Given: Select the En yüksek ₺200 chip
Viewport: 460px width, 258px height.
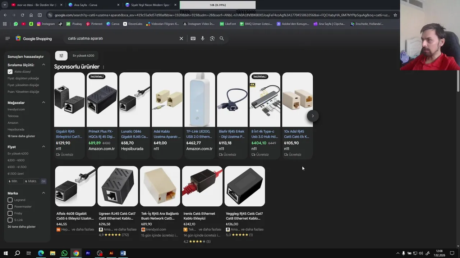Looking at the screenshot, I should tap(83, 56).
